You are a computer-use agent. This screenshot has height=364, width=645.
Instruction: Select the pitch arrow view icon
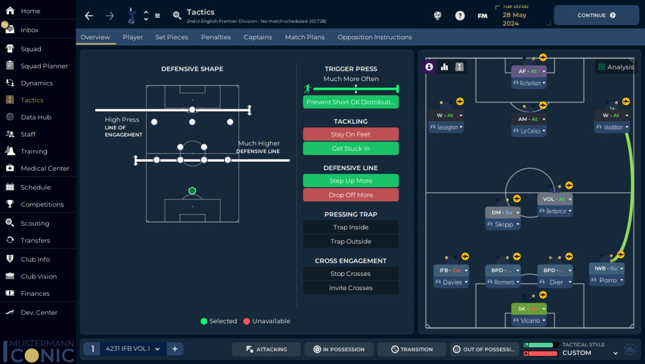[x=460, y=67]
